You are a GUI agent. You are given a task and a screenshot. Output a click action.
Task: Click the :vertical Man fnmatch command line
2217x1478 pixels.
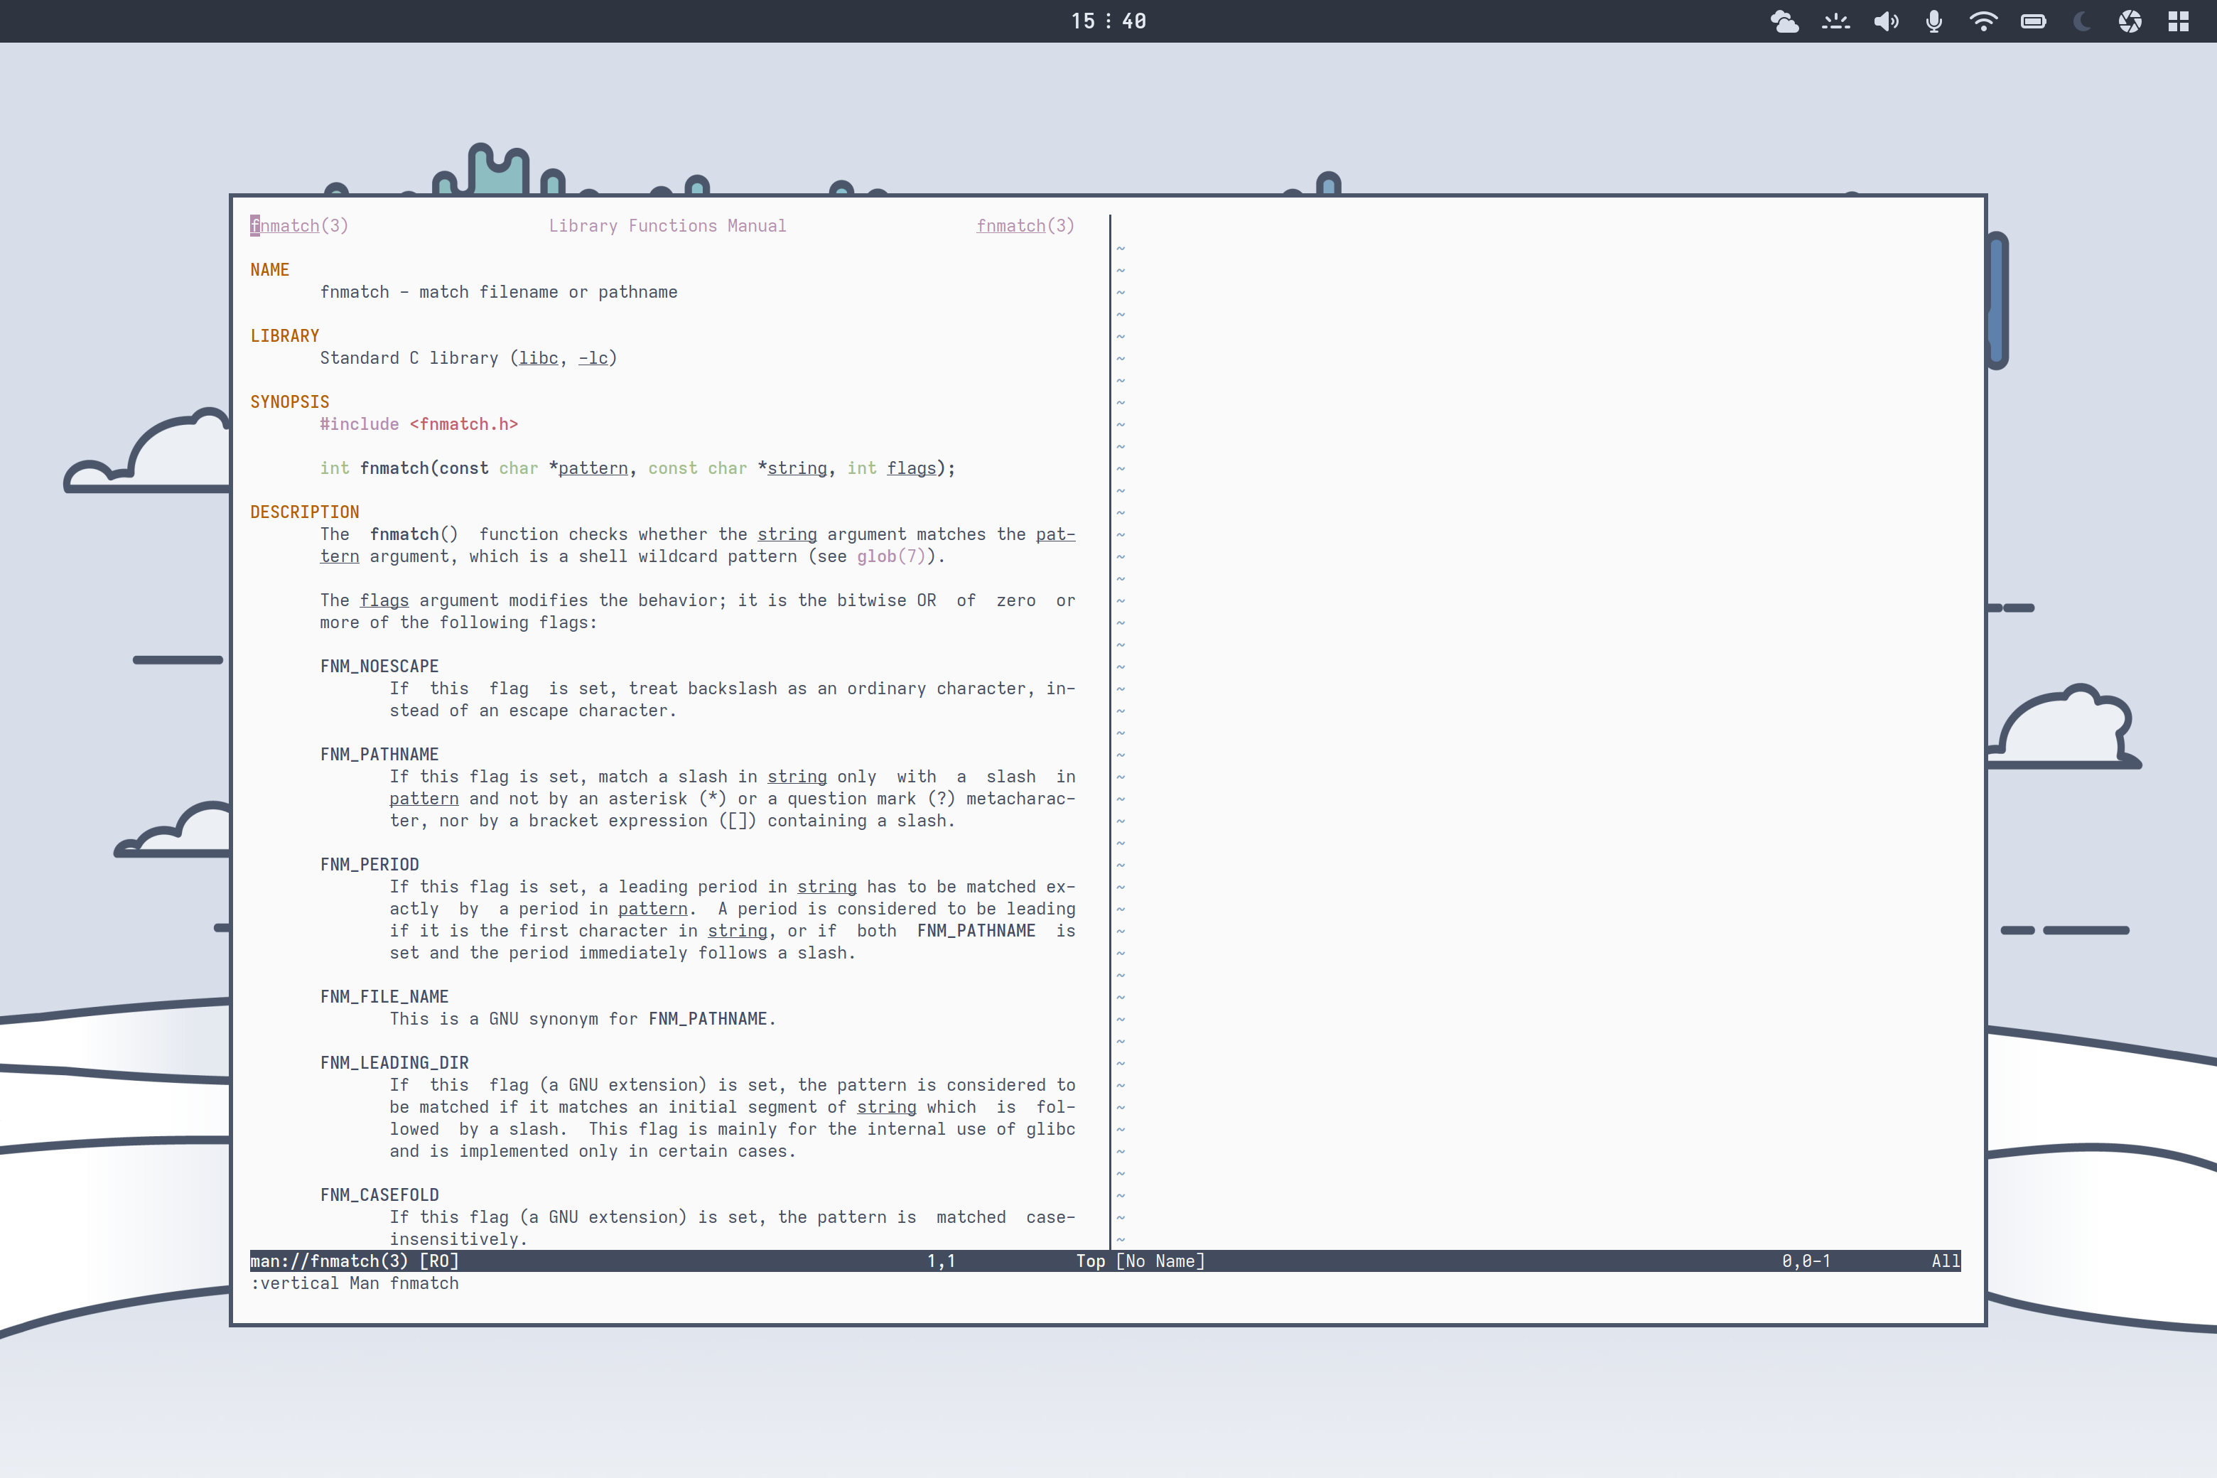click(x=355, y=1284)
